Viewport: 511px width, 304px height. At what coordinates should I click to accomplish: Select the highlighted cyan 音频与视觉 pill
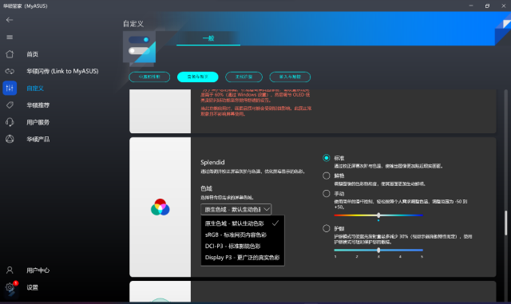click(197, 77)
